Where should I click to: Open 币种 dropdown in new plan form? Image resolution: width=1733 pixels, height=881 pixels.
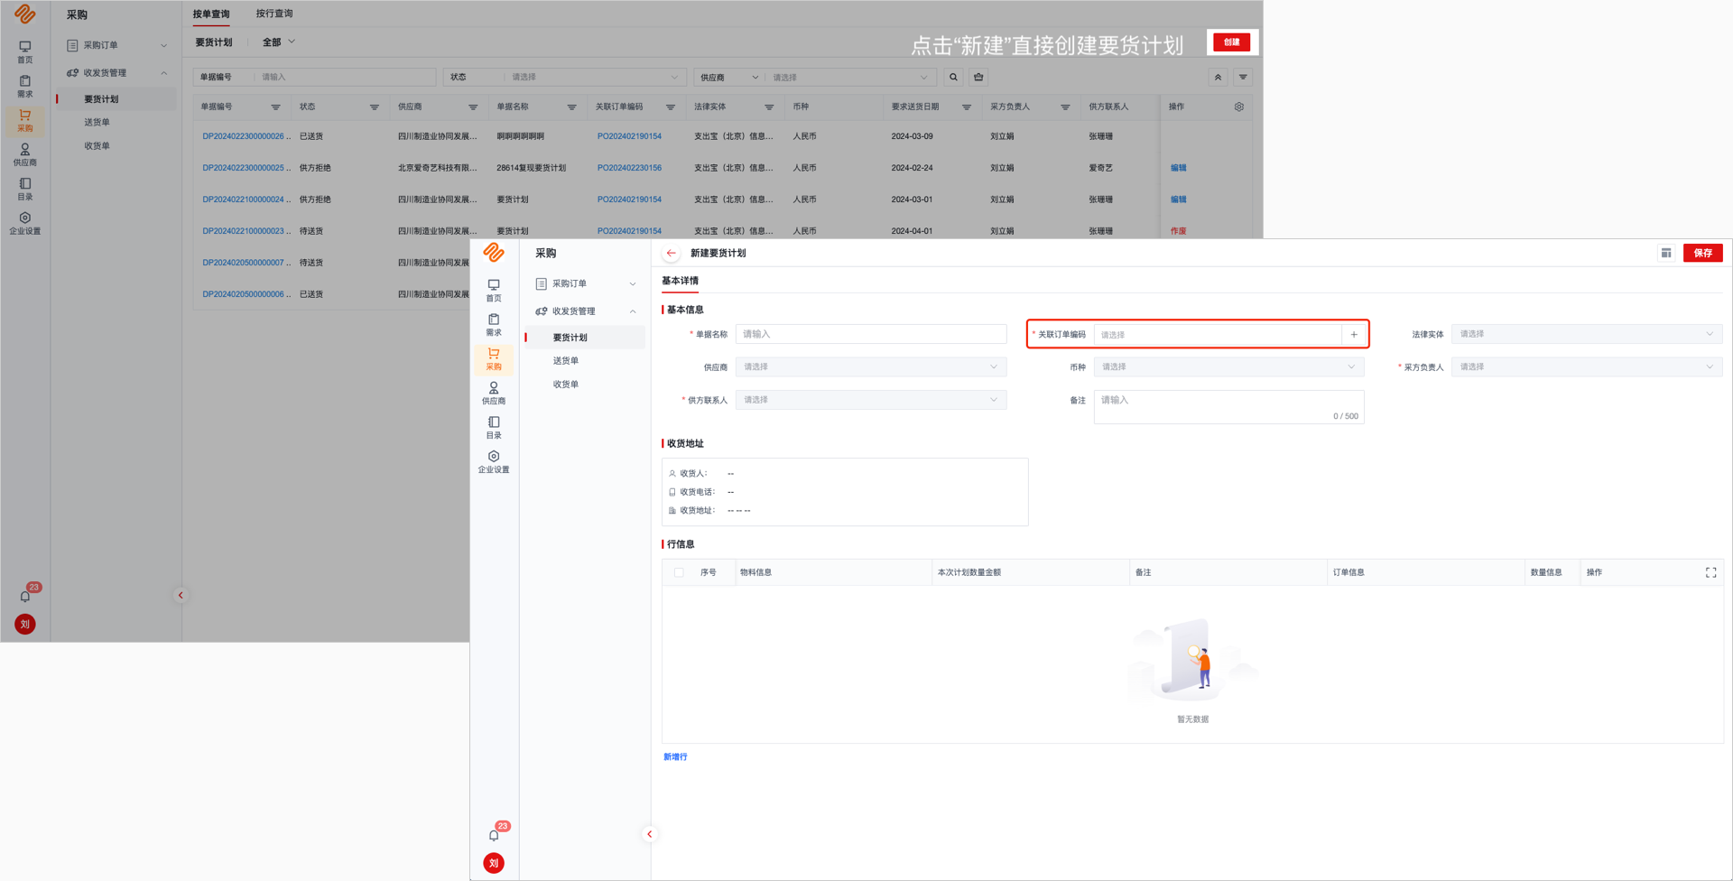1228,366
